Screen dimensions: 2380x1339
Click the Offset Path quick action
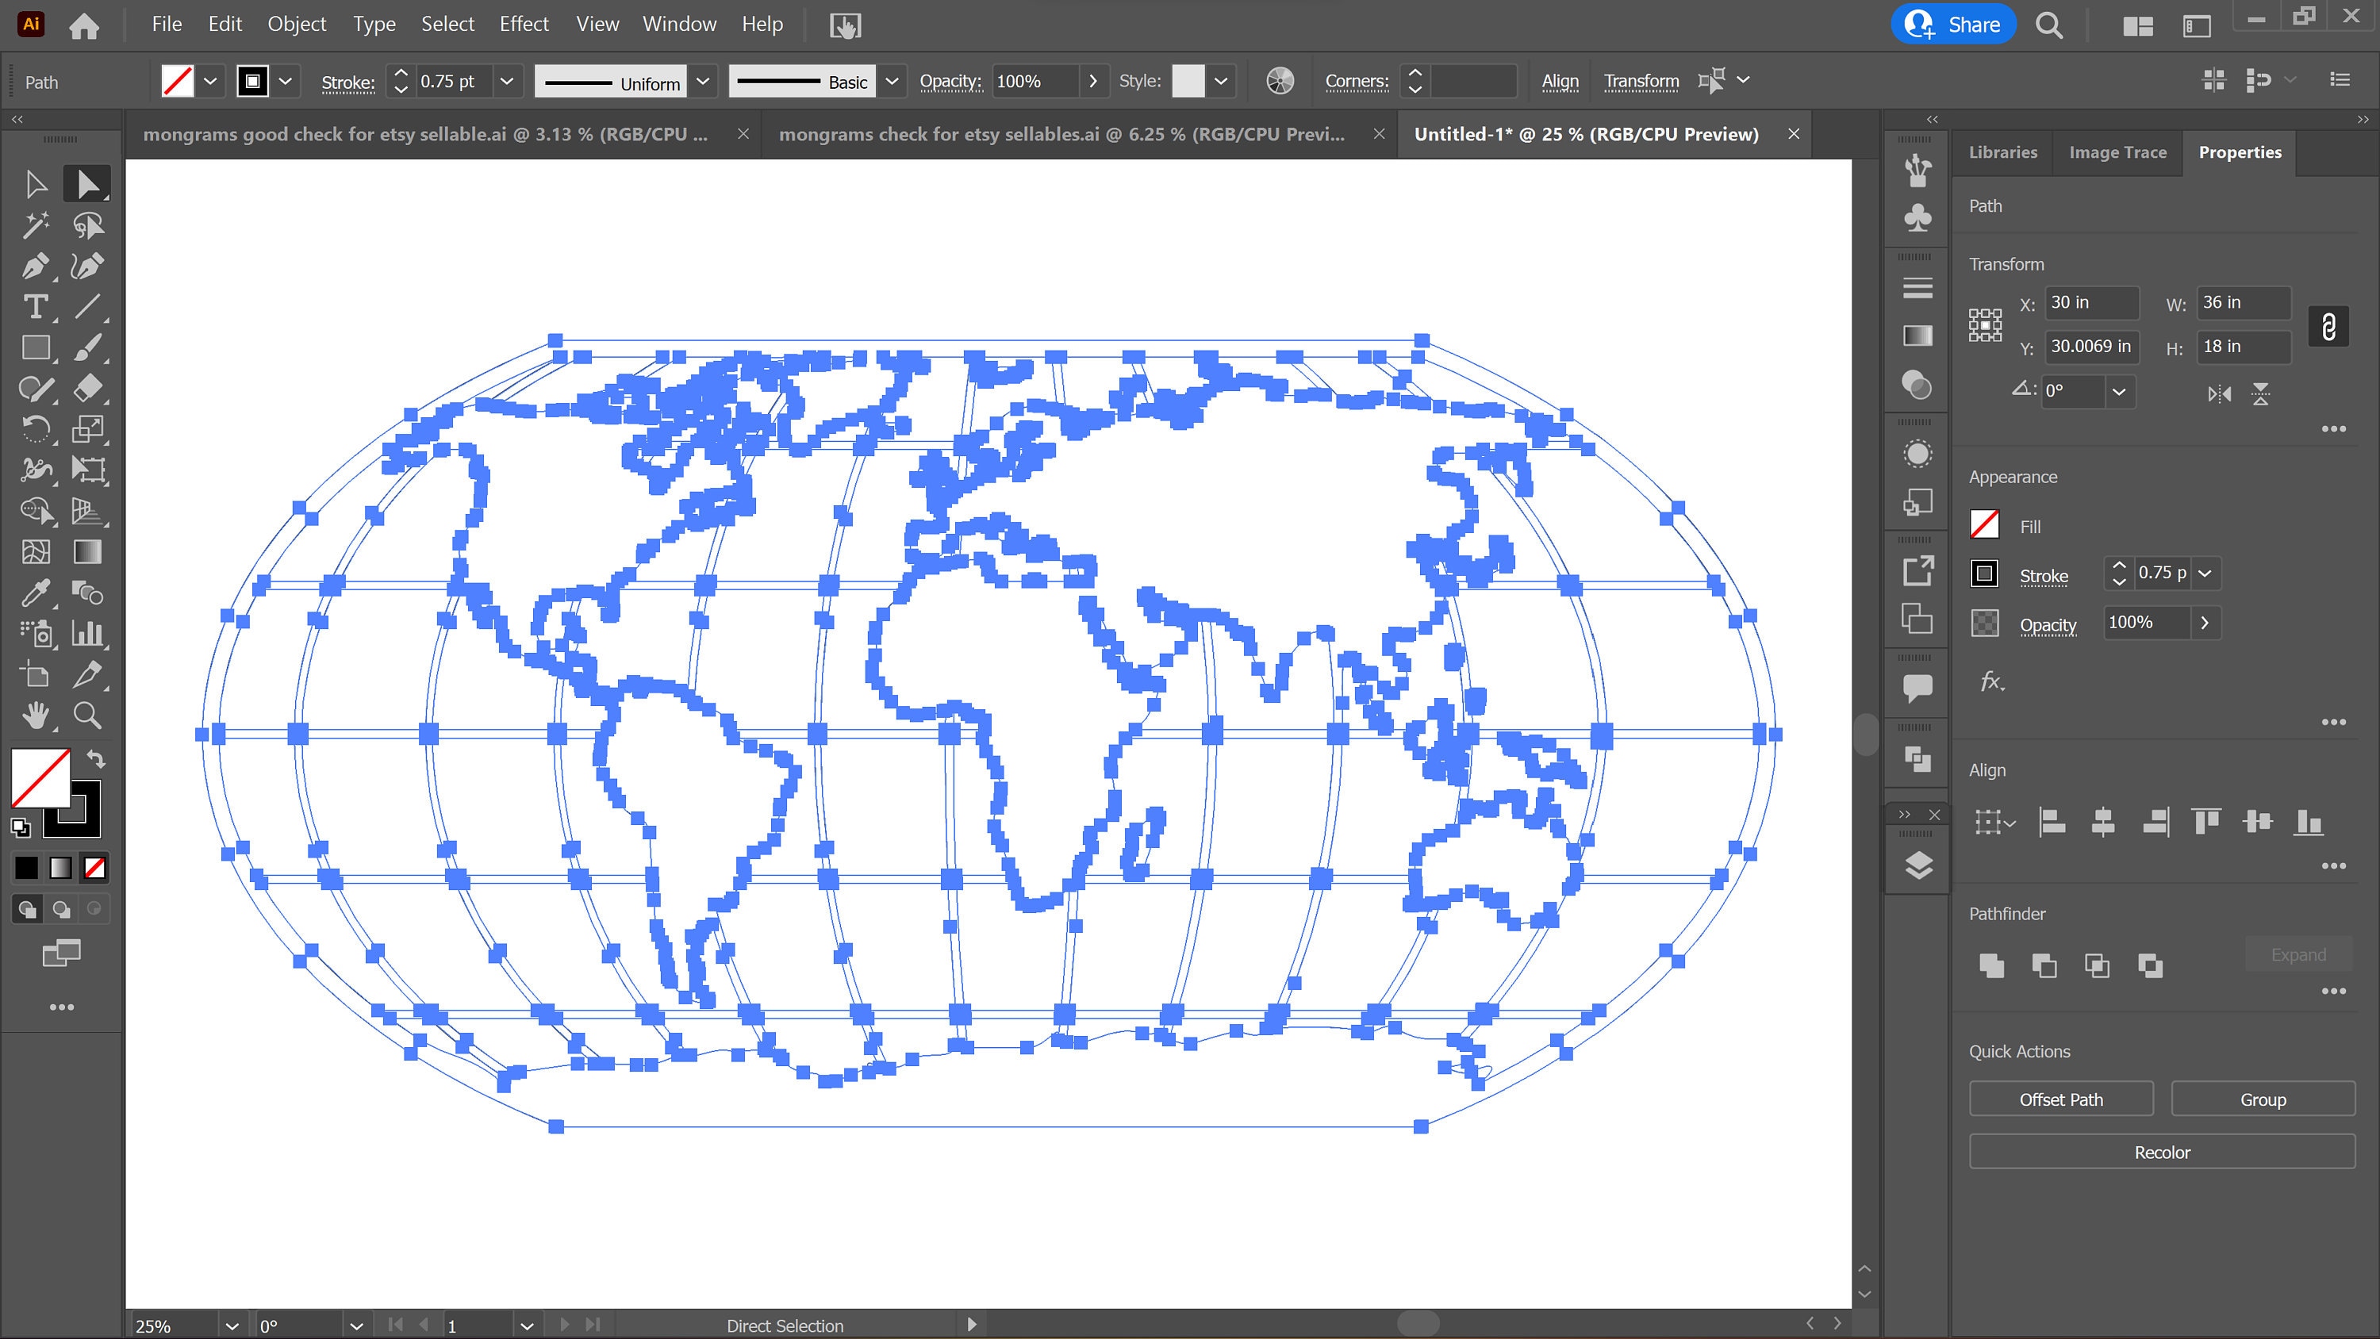point(2060,1099)
